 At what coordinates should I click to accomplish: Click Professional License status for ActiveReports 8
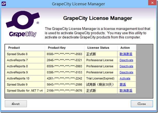point(101,66)
